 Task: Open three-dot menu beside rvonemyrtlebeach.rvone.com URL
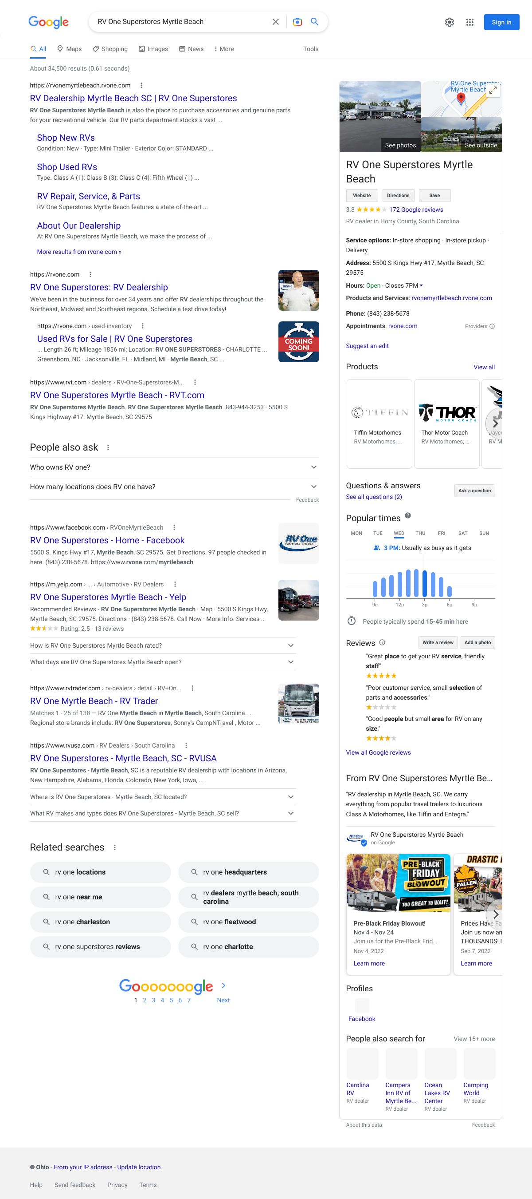tap(141, 86)
